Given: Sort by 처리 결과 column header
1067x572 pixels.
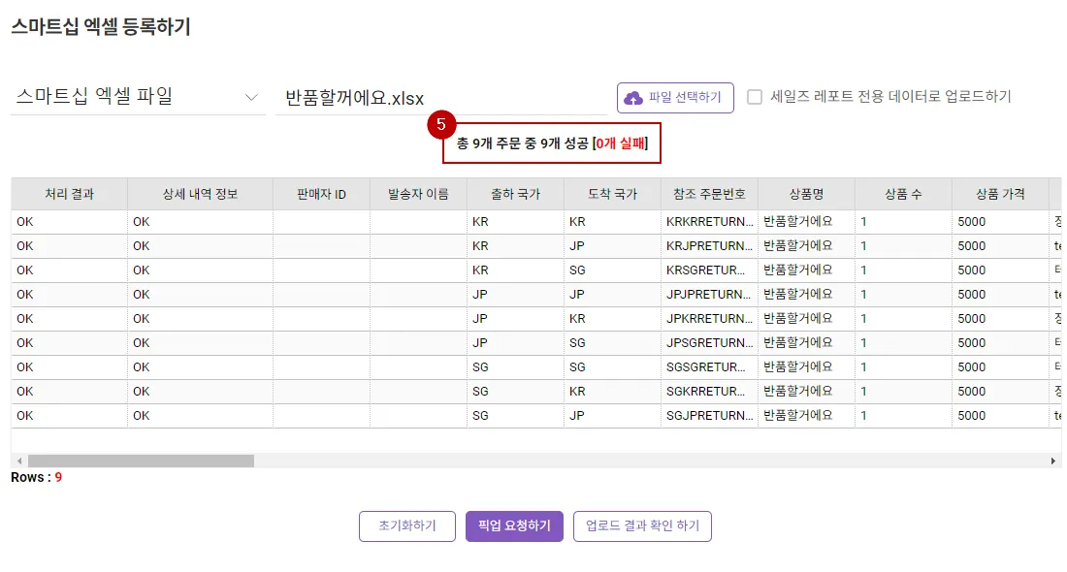Looking at the screenshot, I should point(70,194).
